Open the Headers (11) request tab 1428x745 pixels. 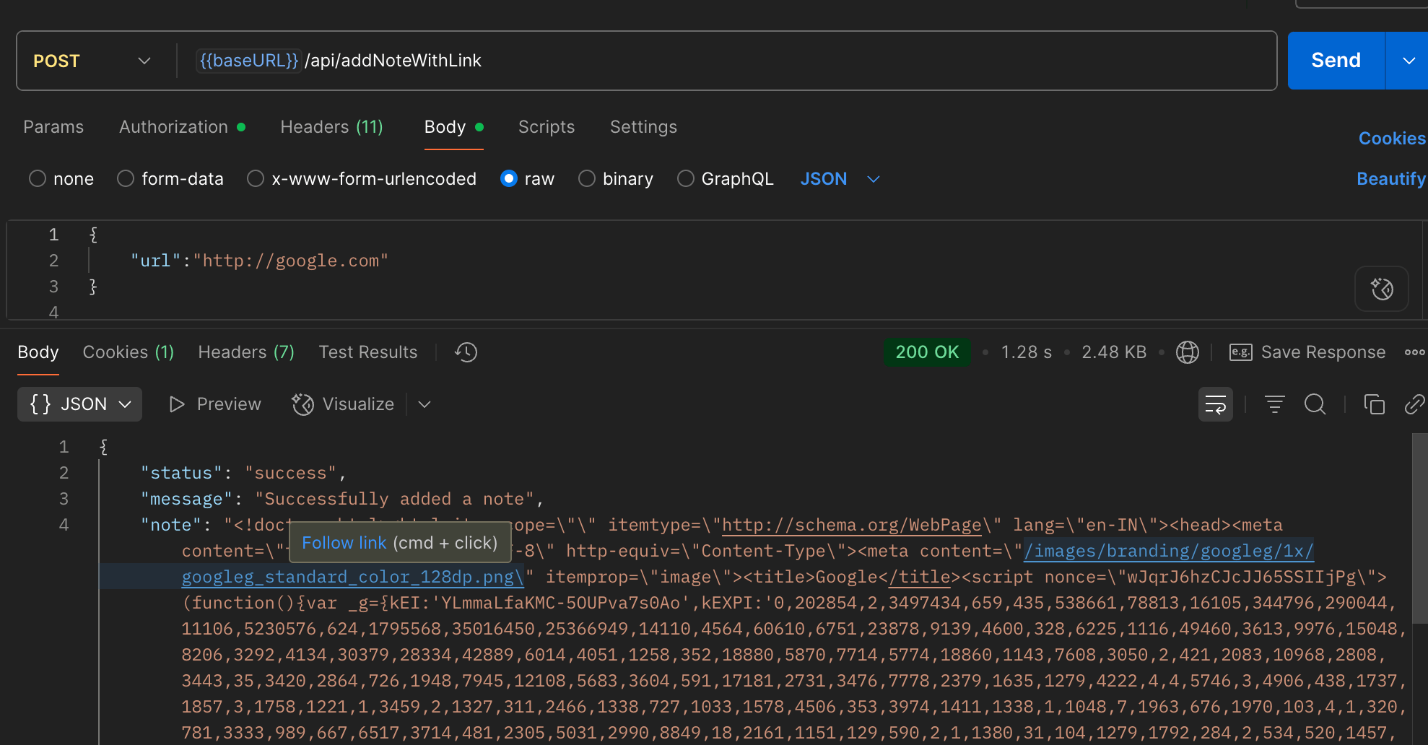click(x=331, y=127)
